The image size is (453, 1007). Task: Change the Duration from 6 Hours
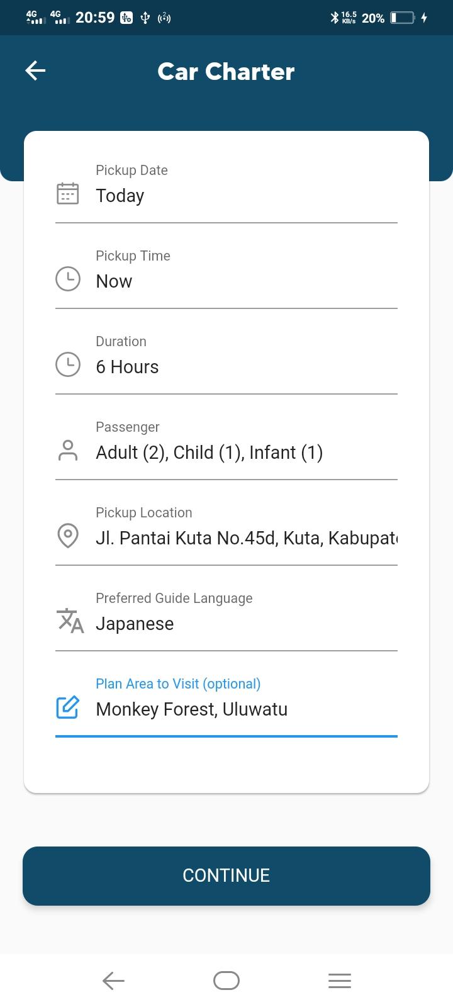(x=226, y=361)
